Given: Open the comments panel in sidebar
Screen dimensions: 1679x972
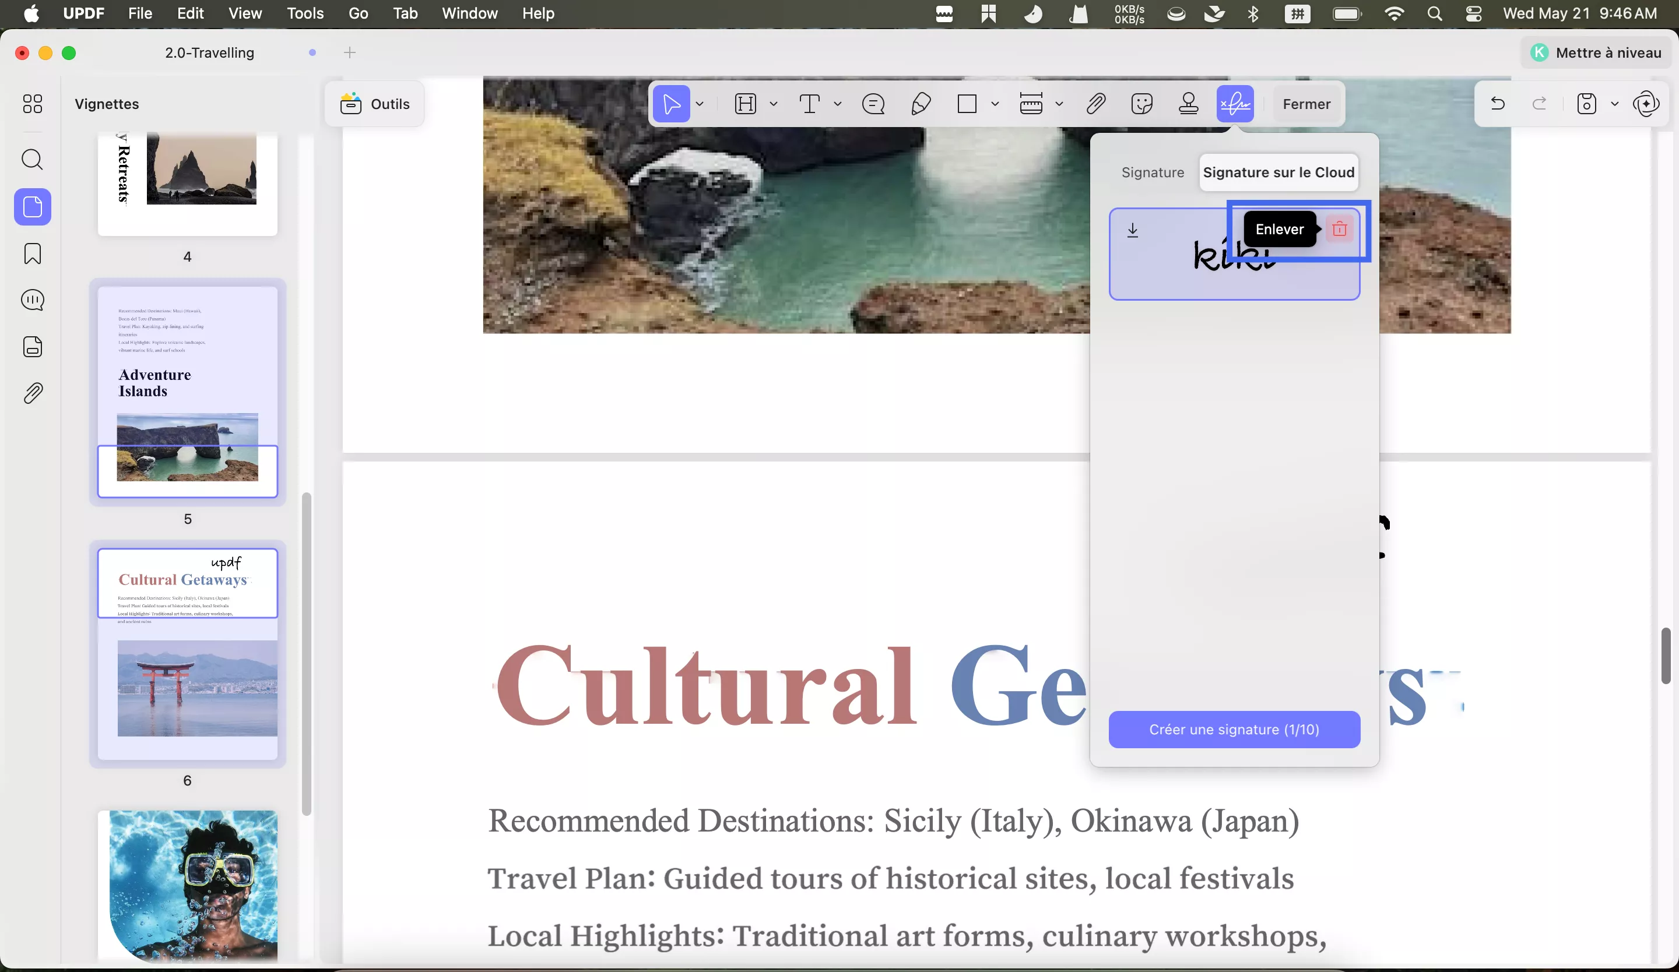Looking at the screenshot, I should (32, 300).
